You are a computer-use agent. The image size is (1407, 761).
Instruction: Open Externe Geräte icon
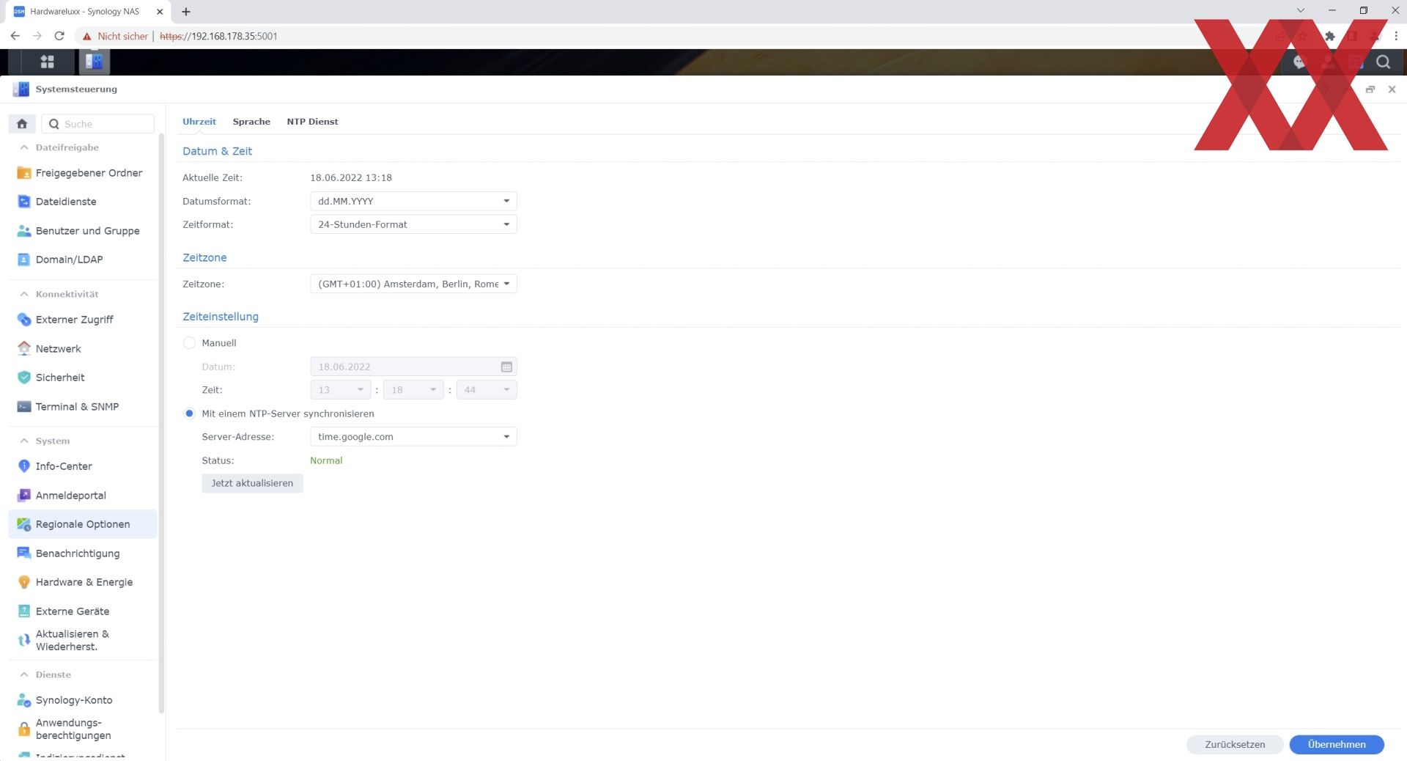(x=24, y=611)
